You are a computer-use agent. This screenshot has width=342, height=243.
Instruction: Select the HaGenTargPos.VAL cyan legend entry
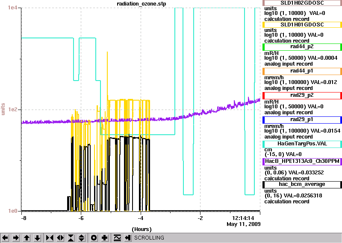pos(302,144)
